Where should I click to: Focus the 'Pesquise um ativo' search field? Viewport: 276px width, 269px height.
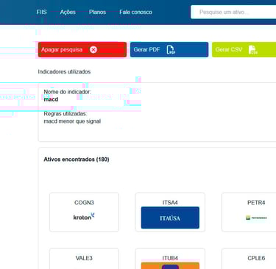coord(233,12)
